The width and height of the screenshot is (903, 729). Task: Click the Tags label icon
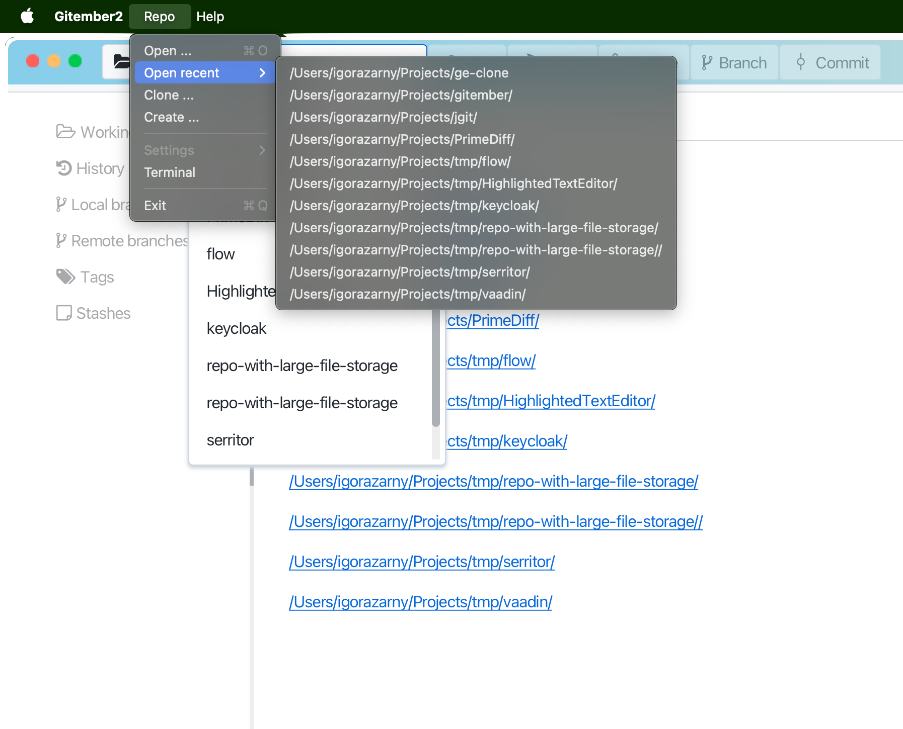click(x=66, y=277)
